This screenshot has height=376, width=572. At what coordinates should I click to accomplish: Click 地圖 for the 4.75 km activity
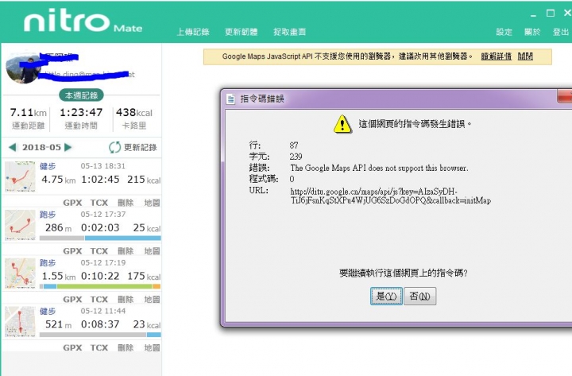pyautogui.click(x=152, y=203)
